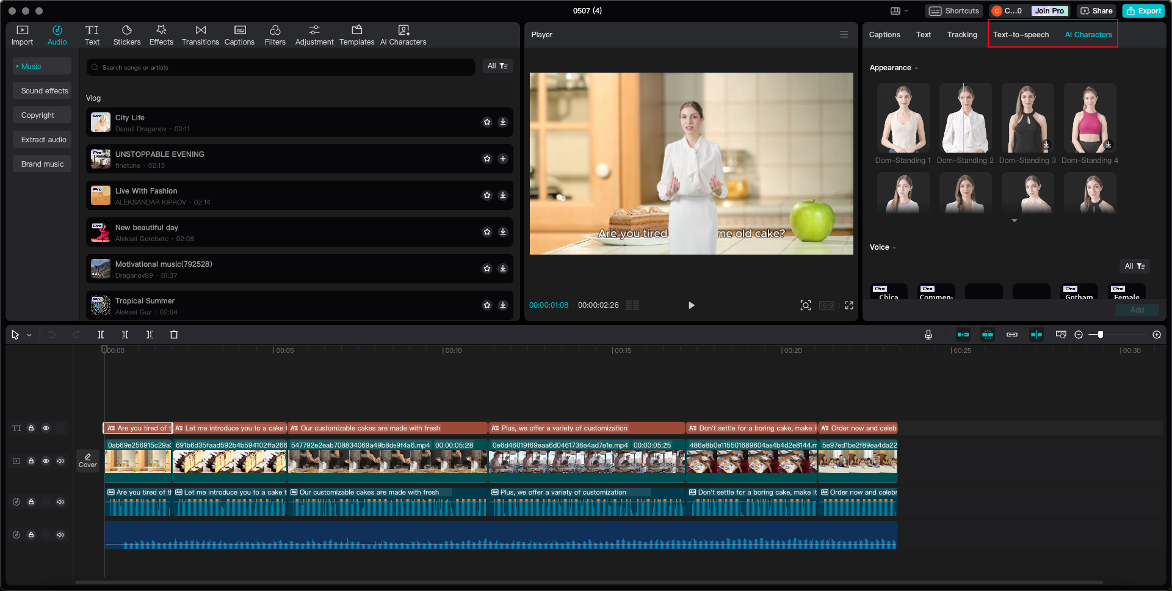Click the Export button
This screenshot has height=591, width=1172.
1143,11
